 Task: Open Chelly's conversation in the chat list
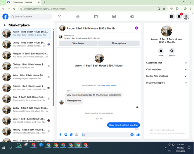(26, 44)
